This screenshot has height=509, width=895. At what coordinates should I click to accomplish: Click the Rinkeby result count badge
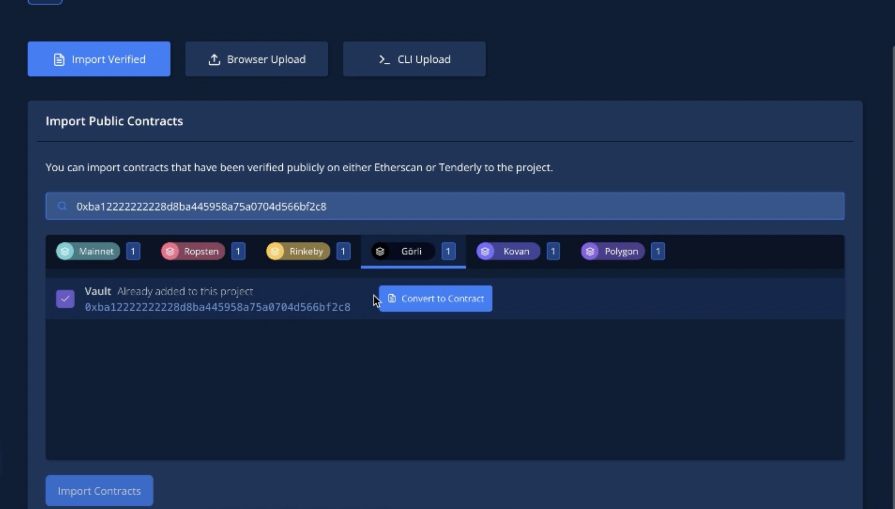[343, 251]
